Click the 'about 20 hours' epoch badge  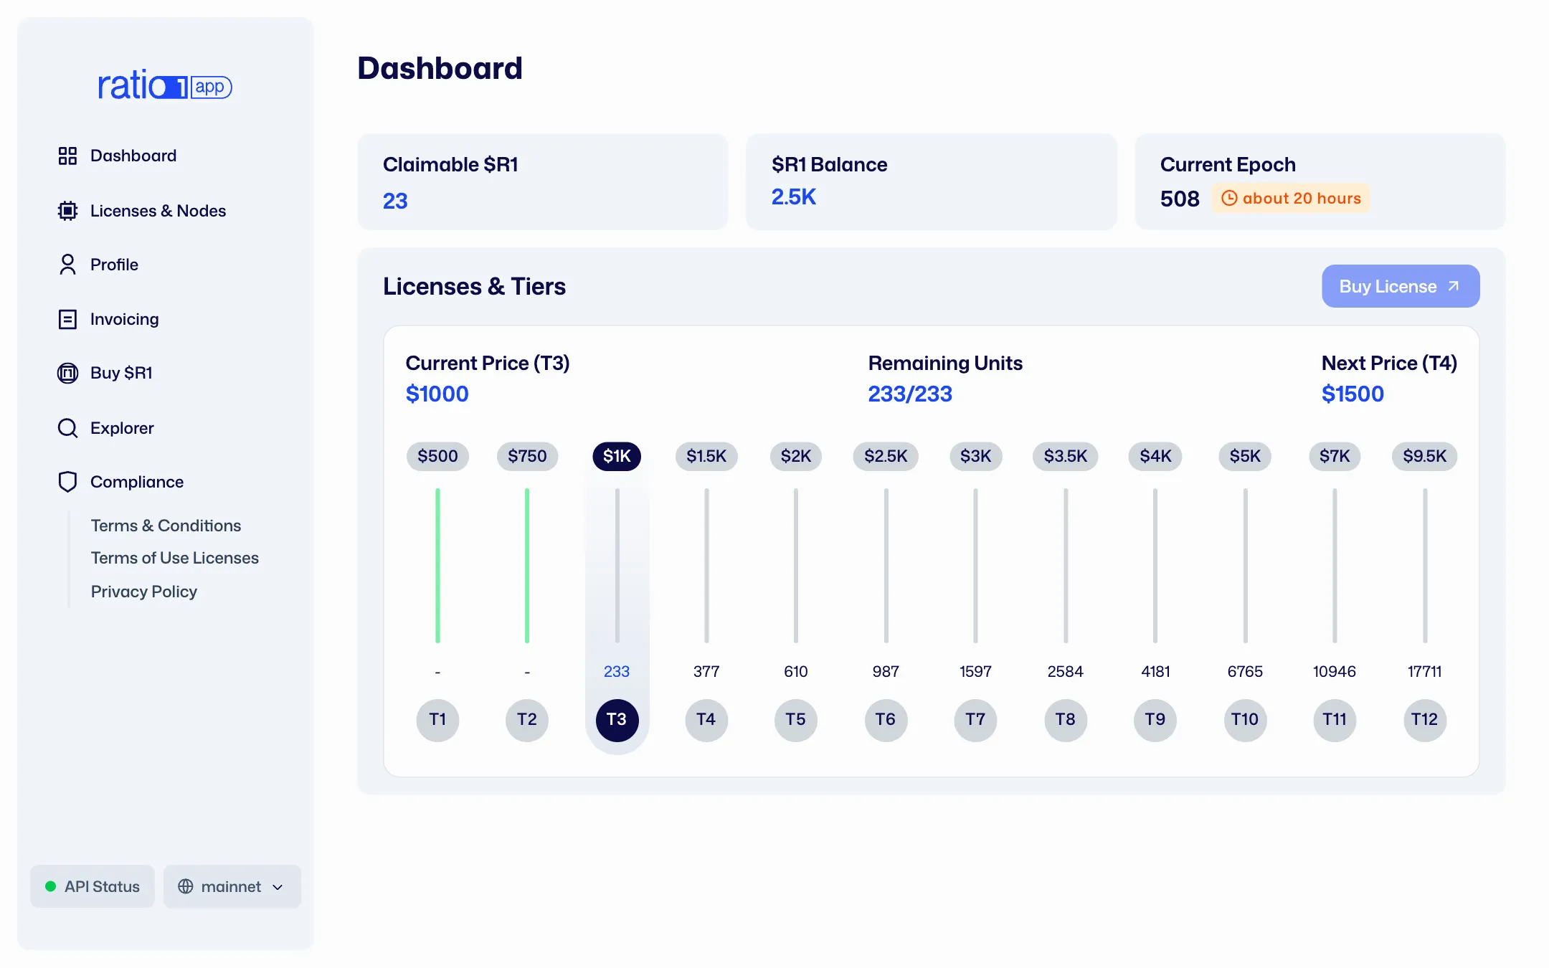pyautogui.click(x=1291, y=198)
